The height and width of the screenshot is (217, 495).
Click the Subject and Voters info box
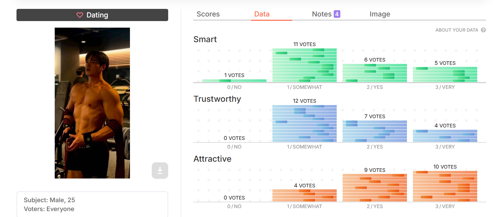click(x=92, y=204)
